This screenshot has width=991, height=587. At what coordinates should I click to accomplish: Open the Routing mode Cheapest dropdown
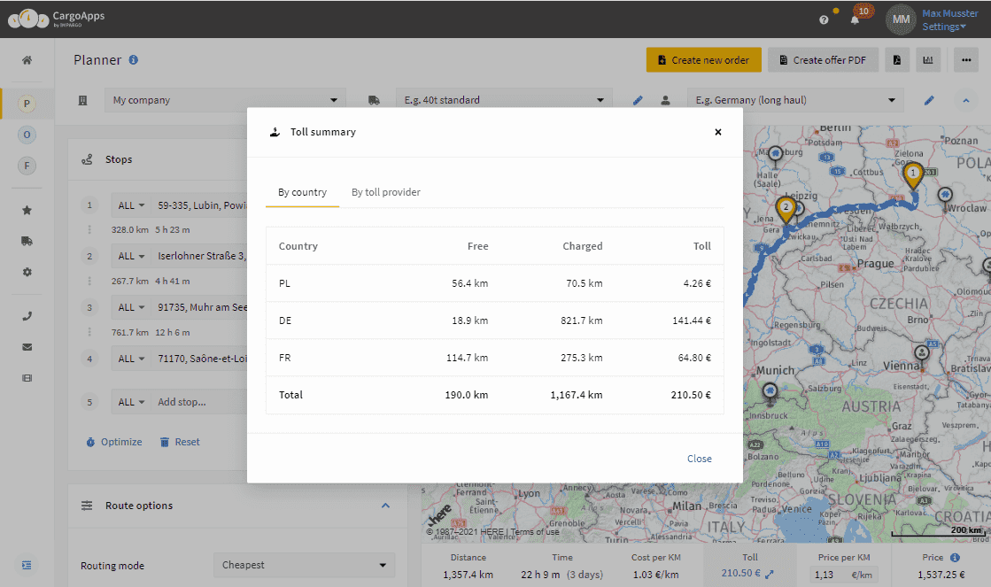[x=305, y=565]
